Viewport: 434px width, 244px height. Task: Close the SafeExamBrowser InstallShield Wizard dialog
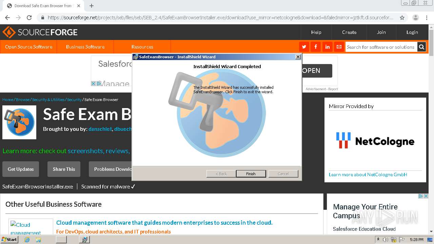298,57
